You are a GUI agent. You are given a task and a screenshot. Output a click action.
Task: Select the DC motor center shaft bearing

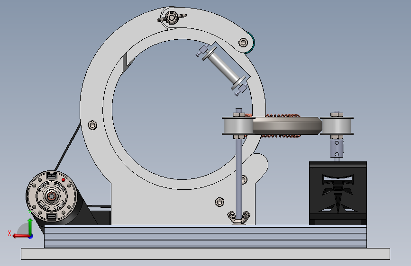(51, 196)
